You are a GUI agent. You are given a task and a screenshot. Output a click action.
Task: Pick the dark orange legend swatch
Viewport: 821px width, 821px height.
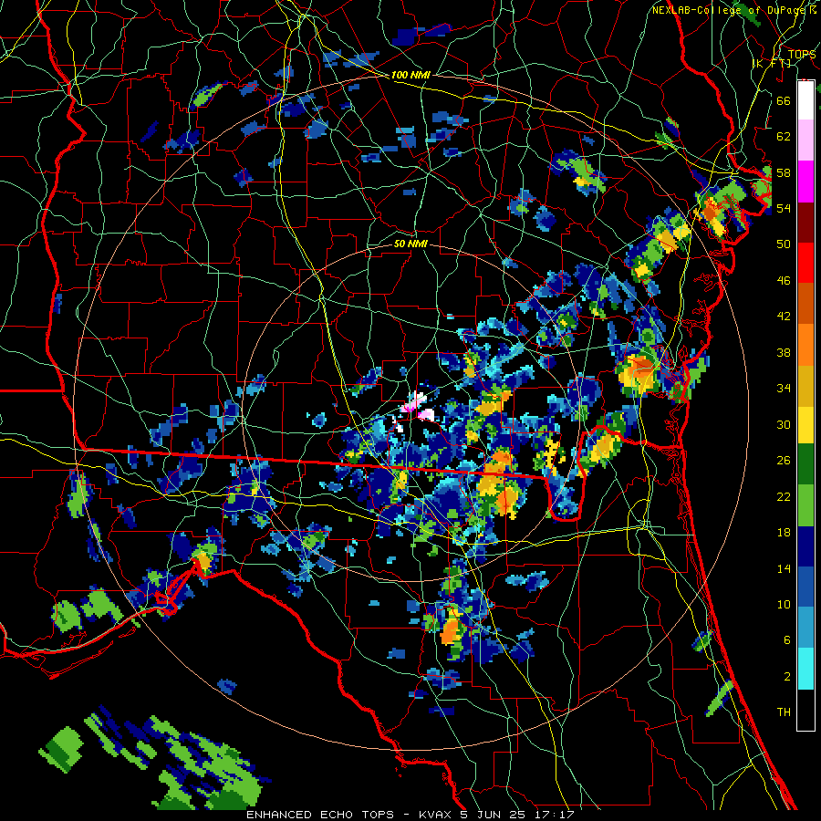[x=805, y=303]
